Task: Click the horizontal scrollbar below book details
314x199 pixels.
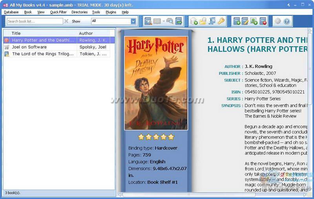Action: (189, 194)
